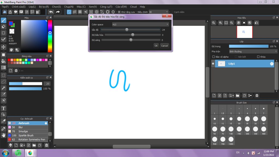
Task: Click the EN language indicator
Action: [x=238, y=153]
